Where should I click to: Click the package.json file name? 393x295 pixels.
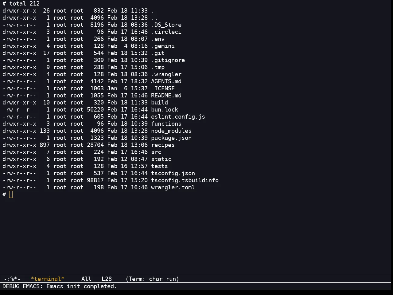(x=171, y=138)
